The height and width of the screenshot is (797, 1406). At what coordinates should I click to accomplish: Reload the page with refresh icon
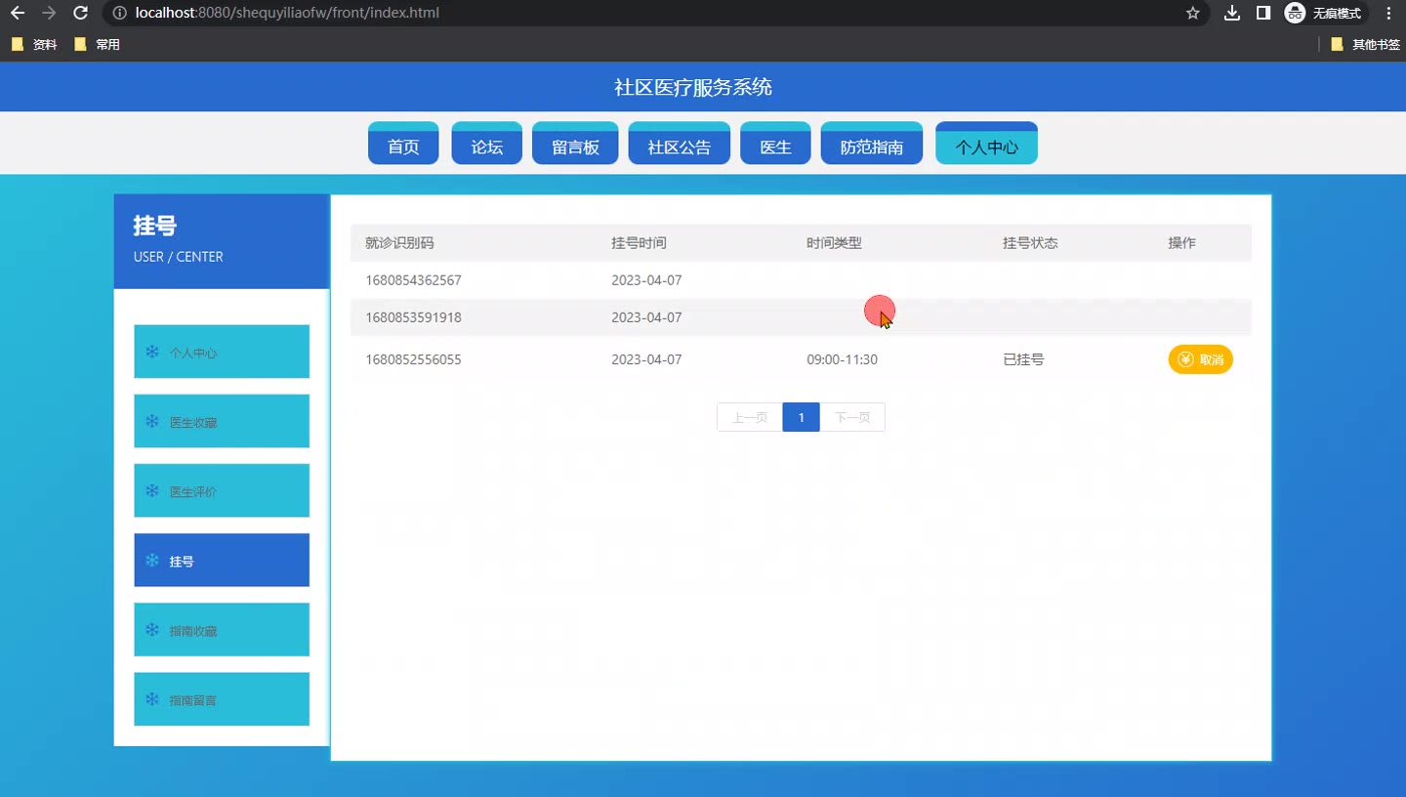tap(81, 13)
